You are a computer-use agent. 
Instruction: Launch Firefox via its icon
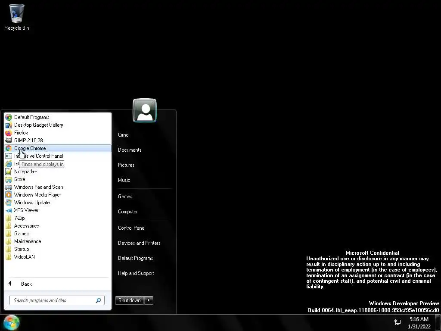click(x=9, y=133)
